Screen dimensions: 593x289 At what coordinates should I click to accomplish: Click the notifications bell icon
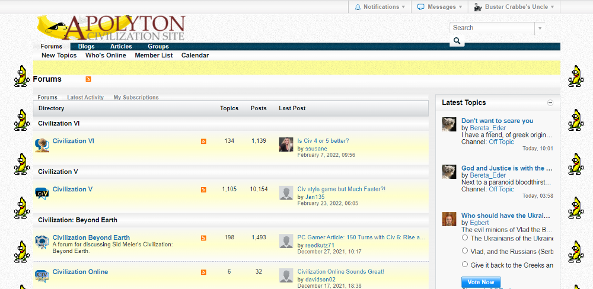[358, 7]
